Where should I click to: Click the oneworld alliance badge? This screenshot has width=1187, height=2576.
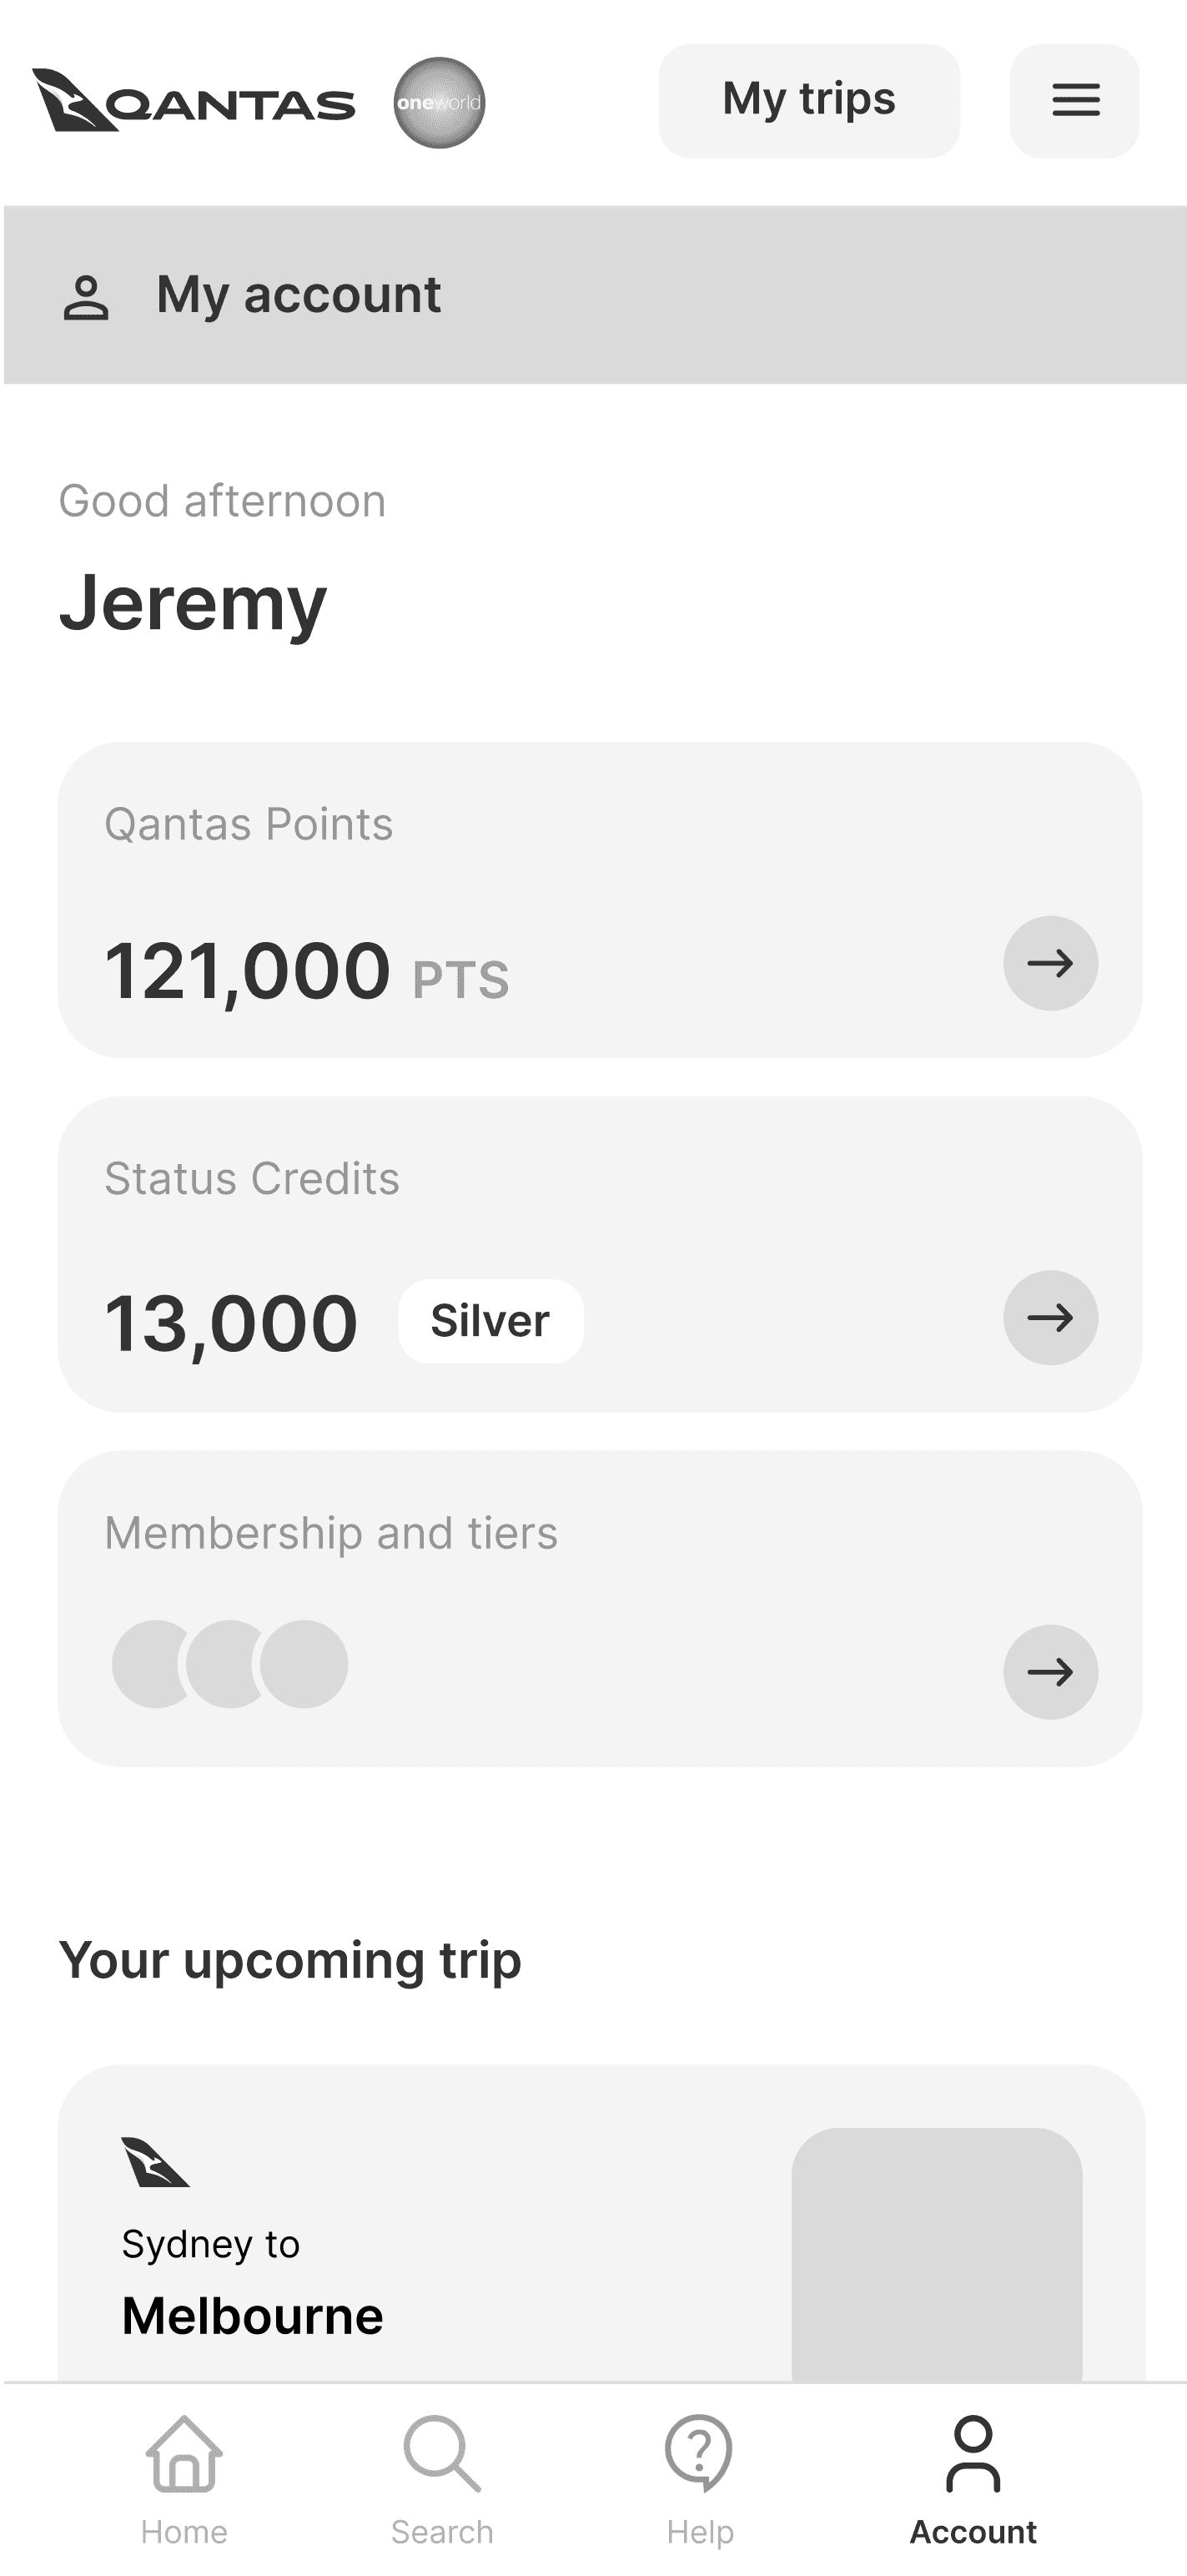(439, 103)
